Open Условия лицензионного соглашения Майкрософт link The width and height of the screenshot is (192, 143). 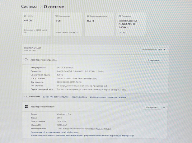[x=82, y=136]
